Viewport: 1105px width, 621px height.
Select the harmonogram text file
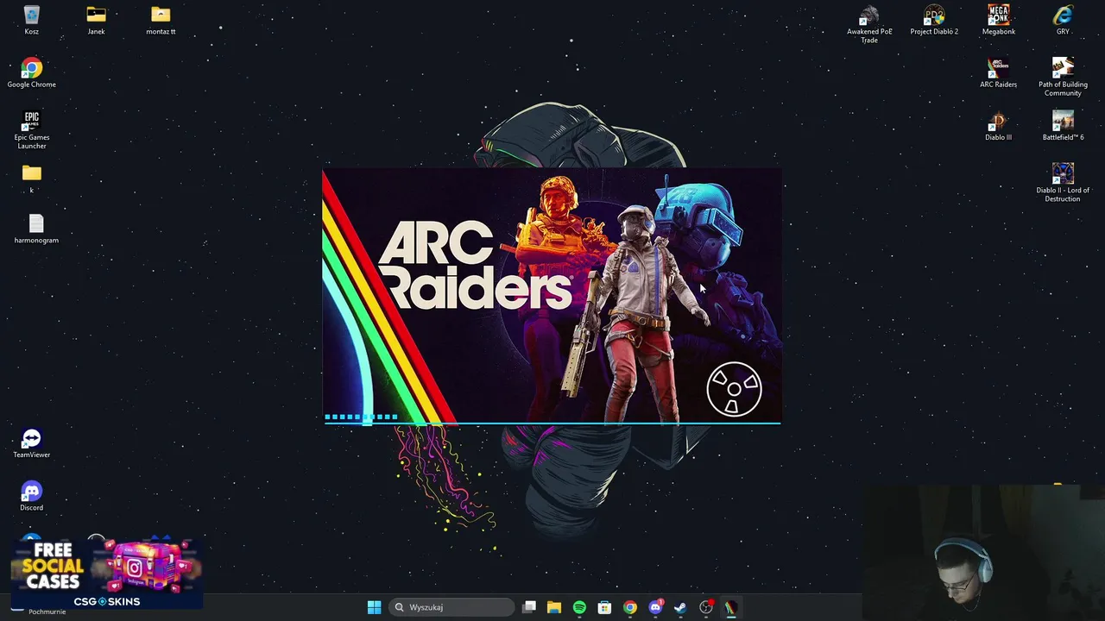click(35, 229)
